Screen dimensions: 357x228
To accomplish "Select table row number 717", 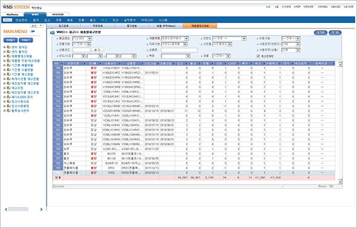I will tap(194, 111).
